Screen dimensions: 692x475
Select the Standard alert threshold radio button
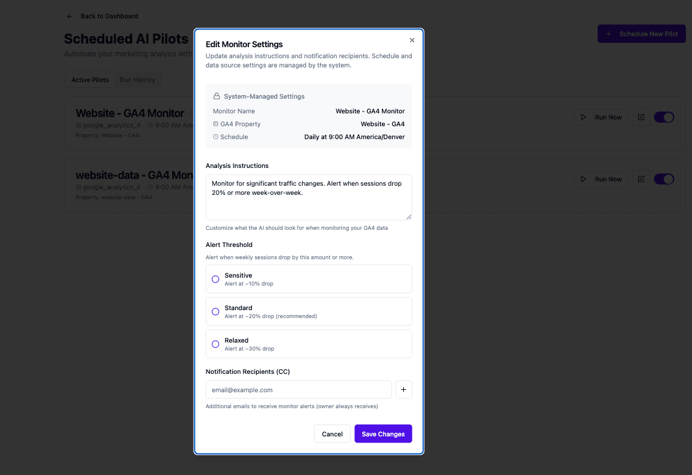(x=215, y=311)
